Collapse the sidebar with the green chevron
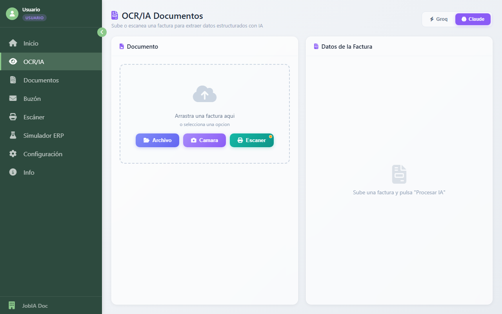Image resolution: width=502 pixels, height=314 pixels. pos(102,32)
